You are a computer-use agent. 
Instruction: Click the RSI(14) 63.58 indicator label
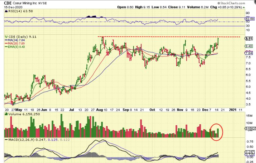(20, 11)
